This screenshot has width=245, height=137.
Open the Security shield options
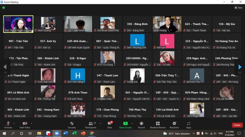(x=72, y=124)
